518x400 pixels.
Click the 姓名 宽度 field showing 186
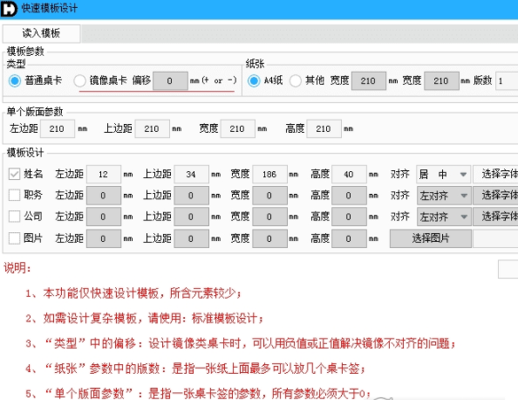tap(269, 175)
